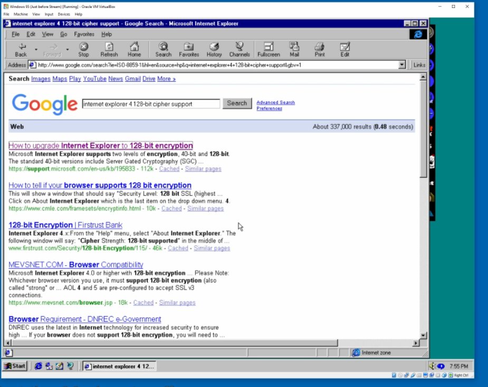Open the 'More »' link
Screen dimensions: 488x387
tap(166, 79)
